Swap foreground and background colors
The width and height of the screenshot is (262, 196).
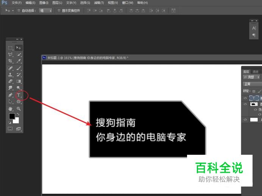click(x=18, y=114)
